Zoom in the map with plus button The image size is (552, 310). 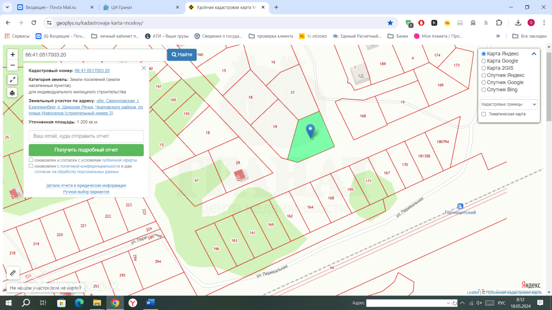pos(13,55)
